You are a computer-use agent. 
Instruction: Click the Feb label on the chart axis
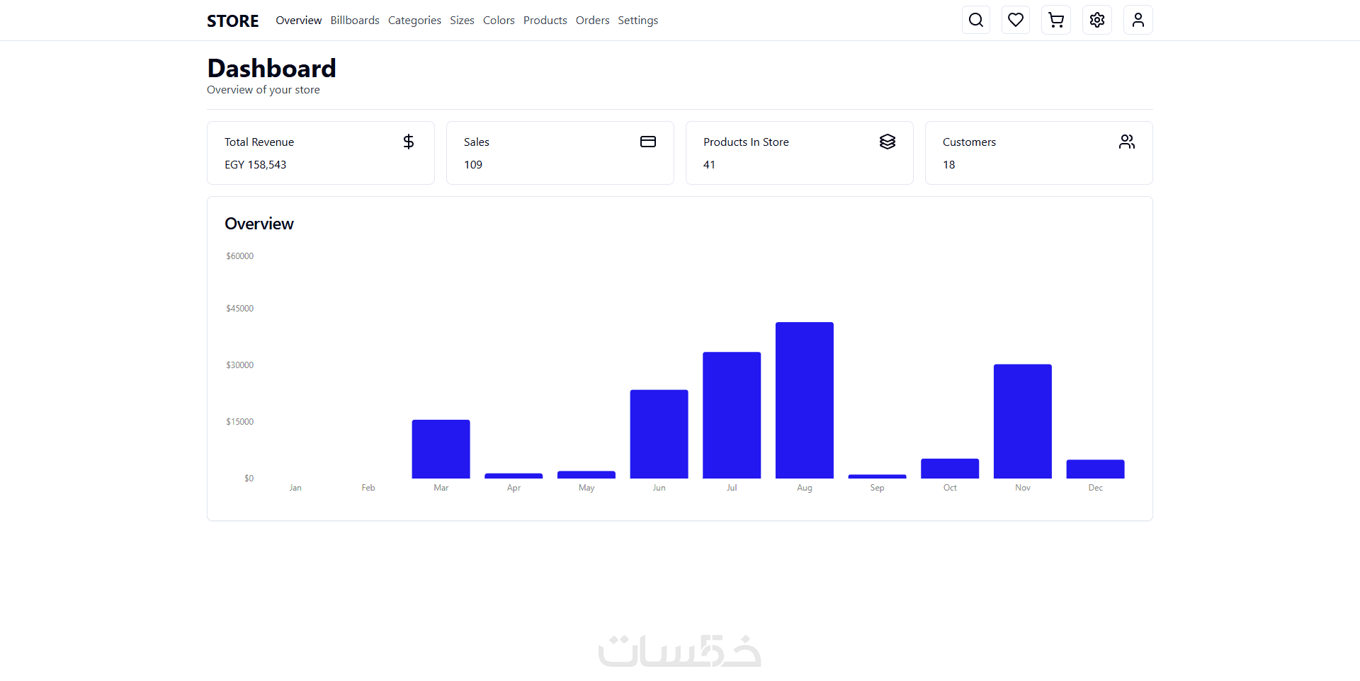[368, 488]
